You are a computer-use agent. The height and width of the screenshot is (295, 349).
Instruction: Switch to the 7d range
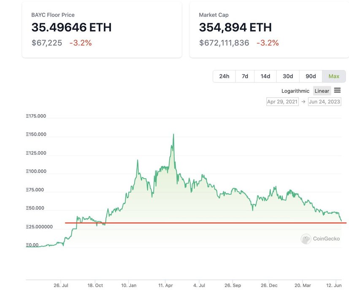[x=245, y=76]
